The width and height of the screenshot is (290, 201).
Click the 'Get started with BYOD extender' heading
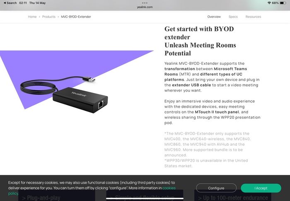click(x=199, y=33)
